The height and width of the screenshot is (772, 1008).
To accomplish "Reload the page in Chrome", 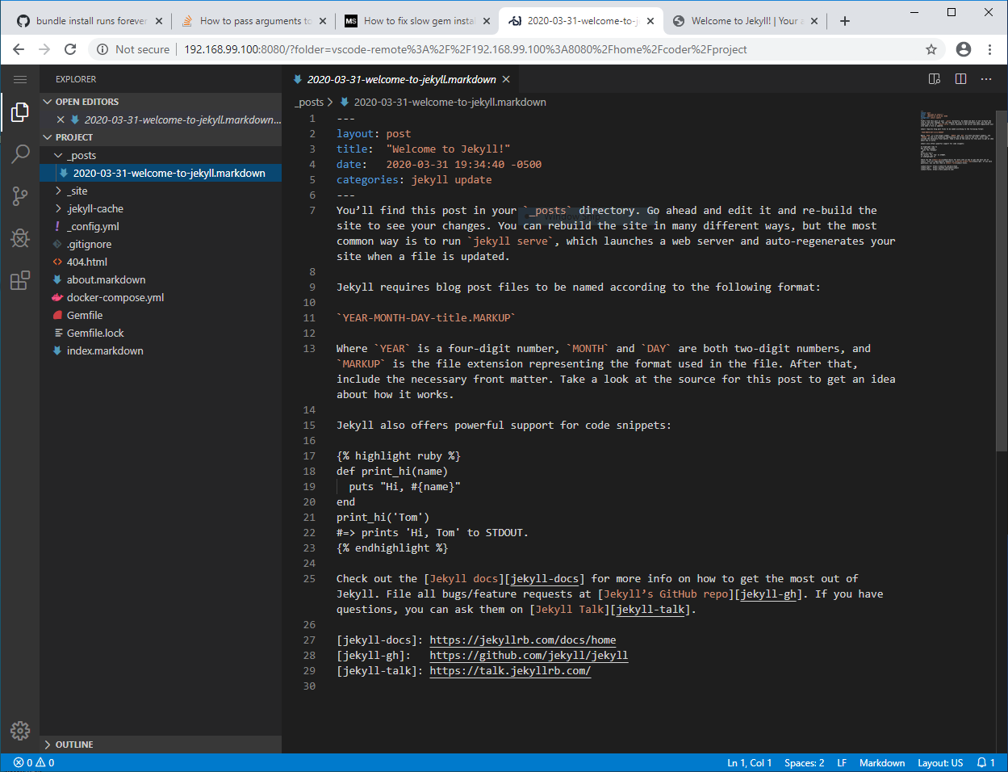I will pos(70,49).
